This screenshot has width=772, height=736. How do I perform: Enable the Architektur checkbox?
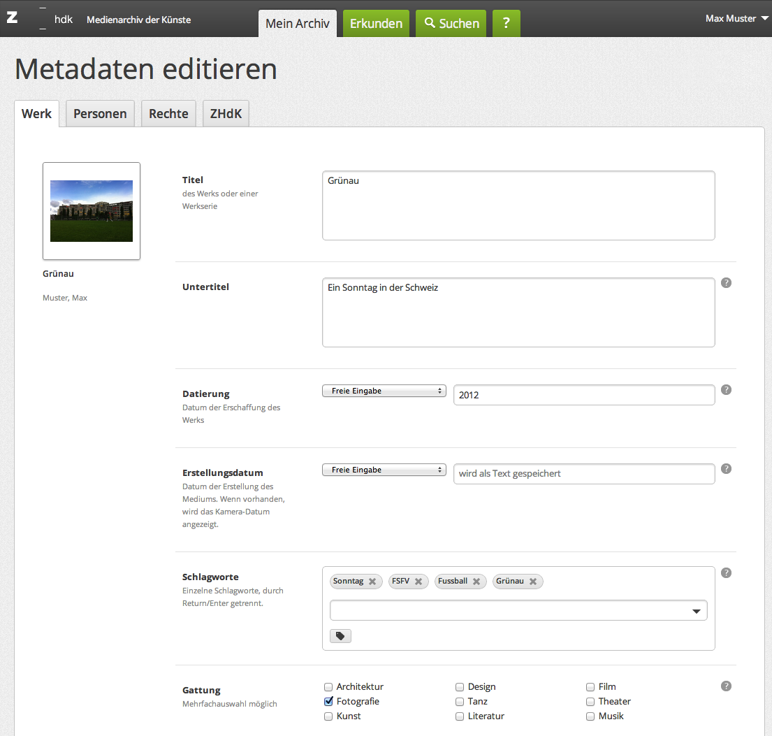(329, 687)
